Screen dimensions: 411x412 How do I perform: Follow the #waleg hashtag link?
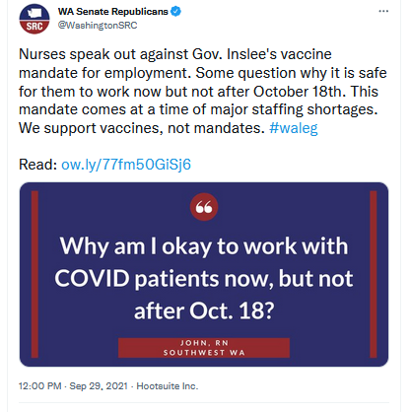(x=294, y=128)
